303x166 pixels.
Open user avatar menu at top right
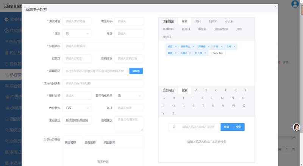click(x=295, y=4)
